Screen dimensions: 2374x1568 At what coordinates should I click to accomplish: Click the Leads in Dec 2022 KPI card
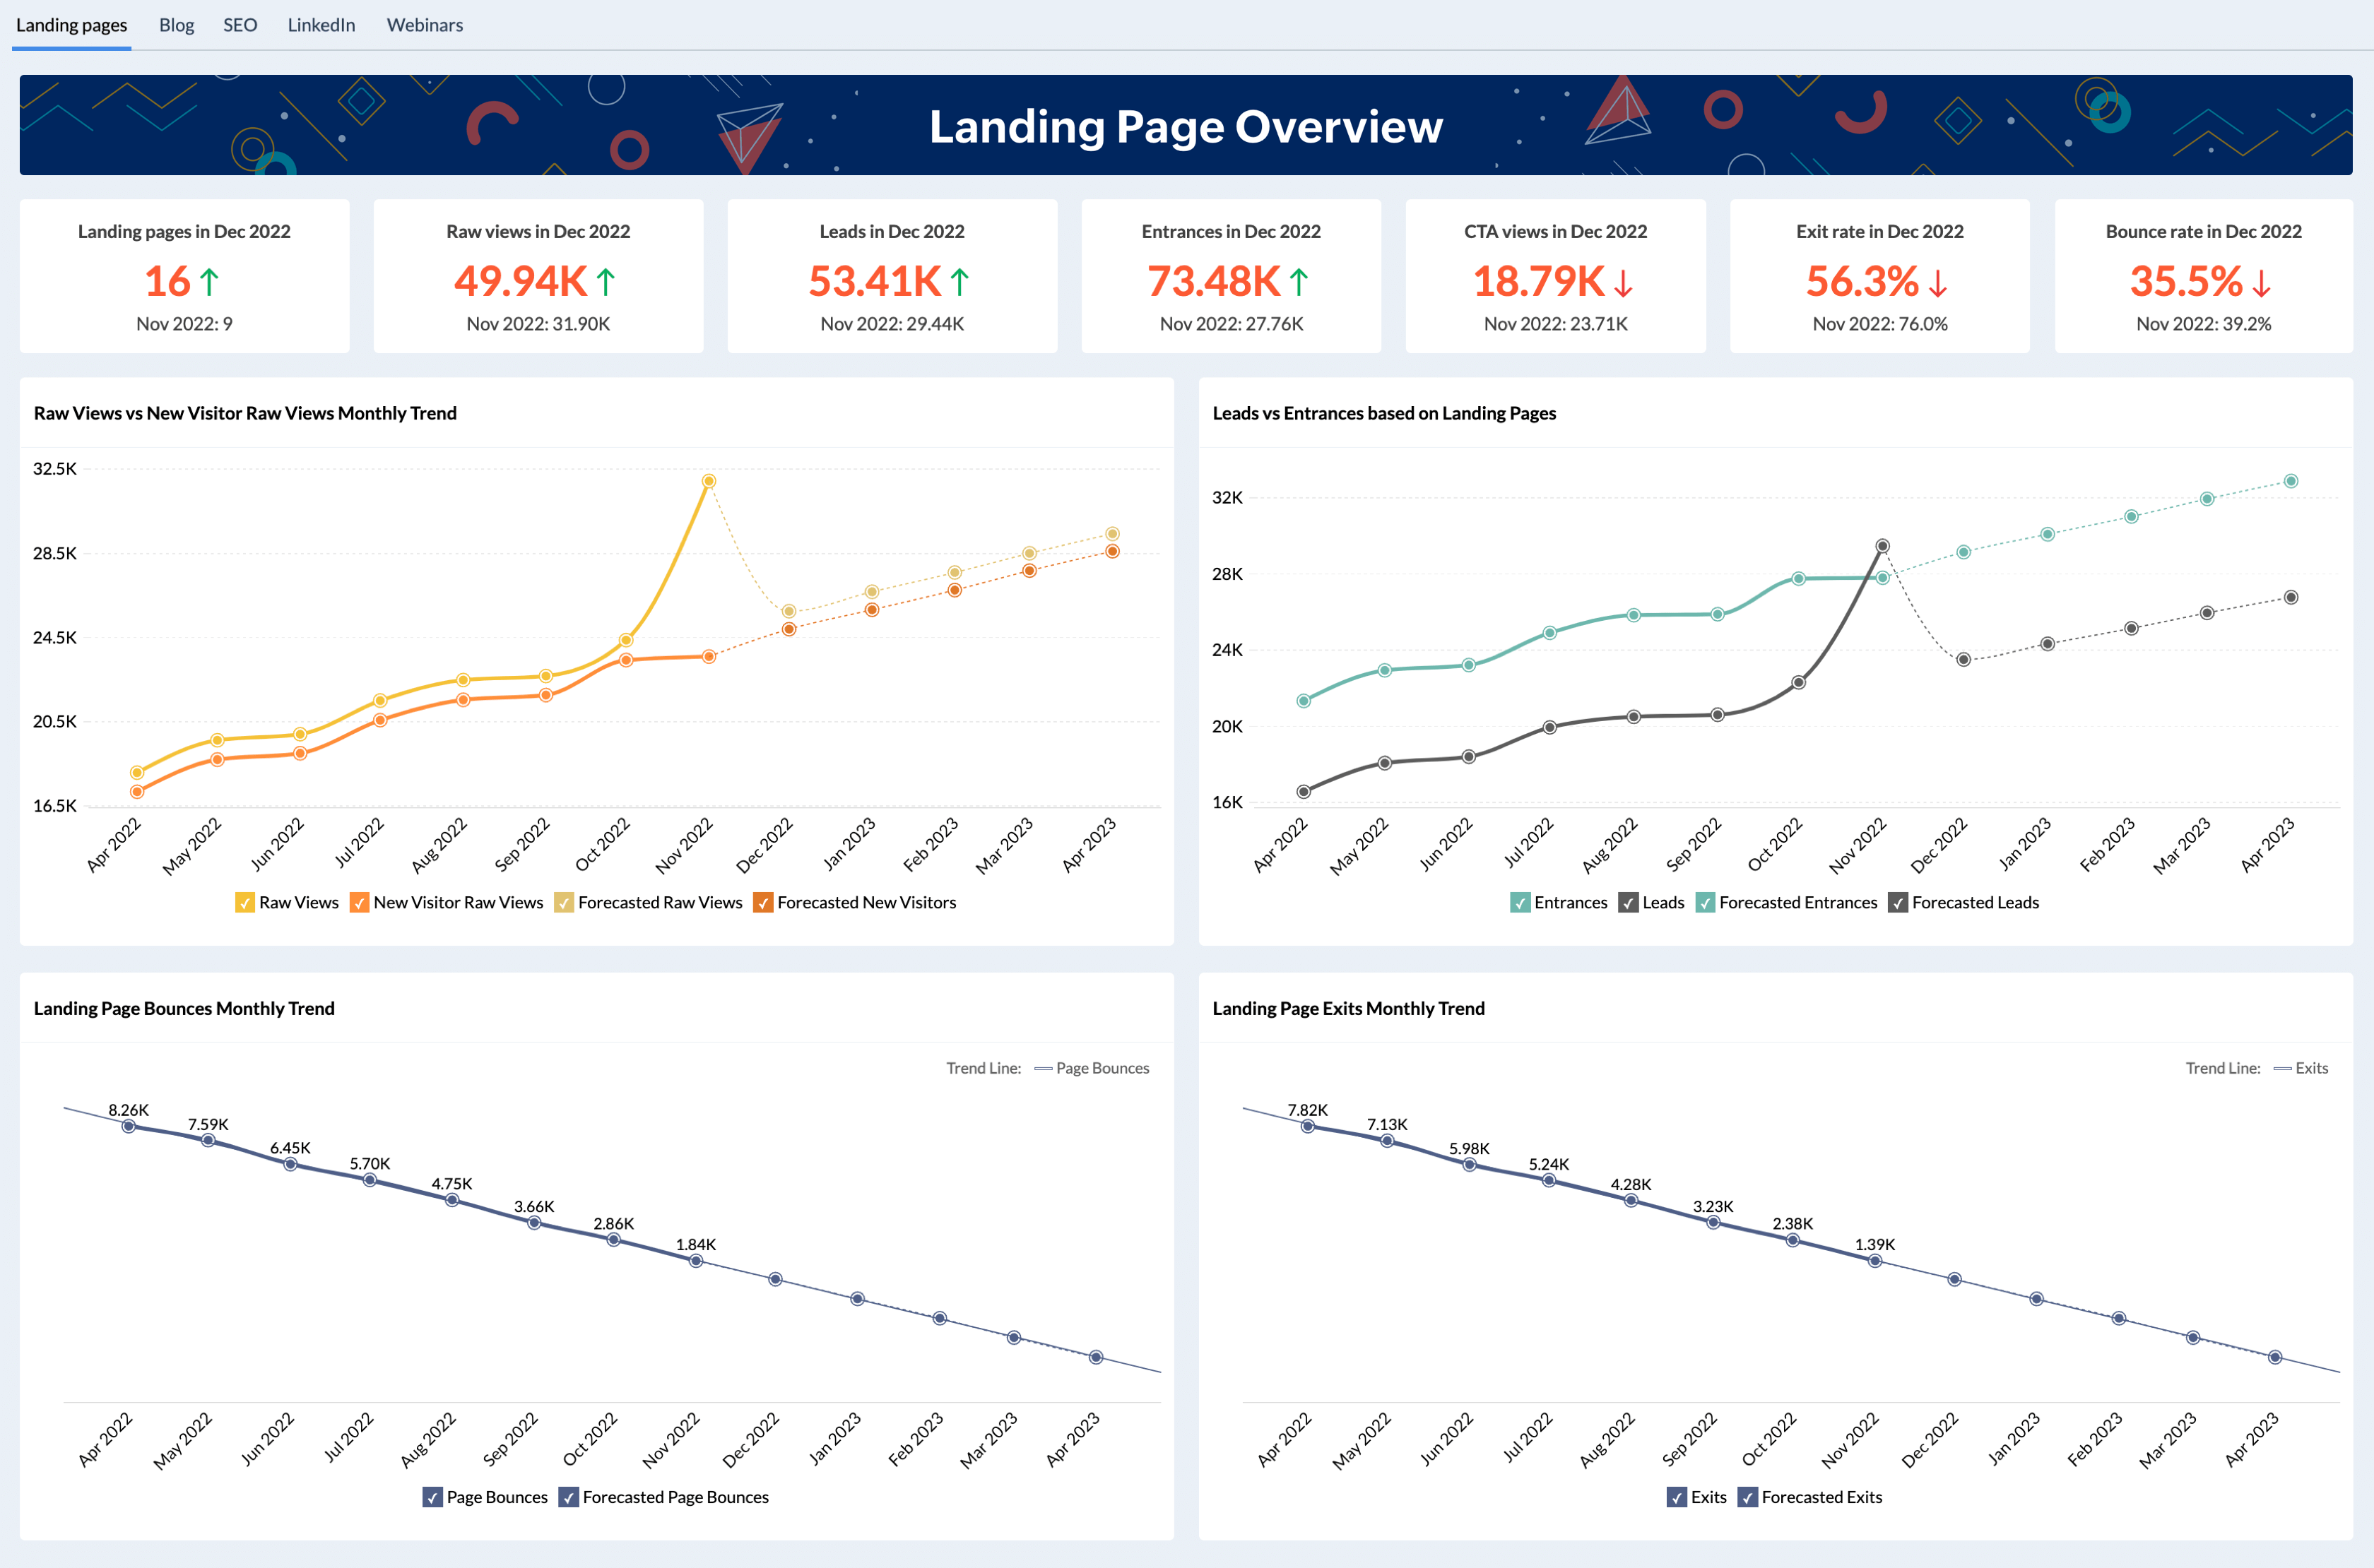click(x=892, y=276)
